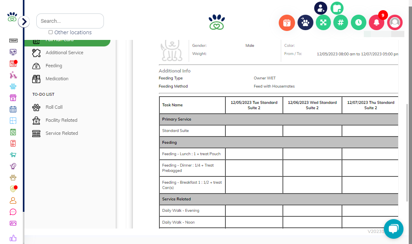Click the Daily Walk - Evening task
Screen dimensions: 412x244
tap(192, 211)
